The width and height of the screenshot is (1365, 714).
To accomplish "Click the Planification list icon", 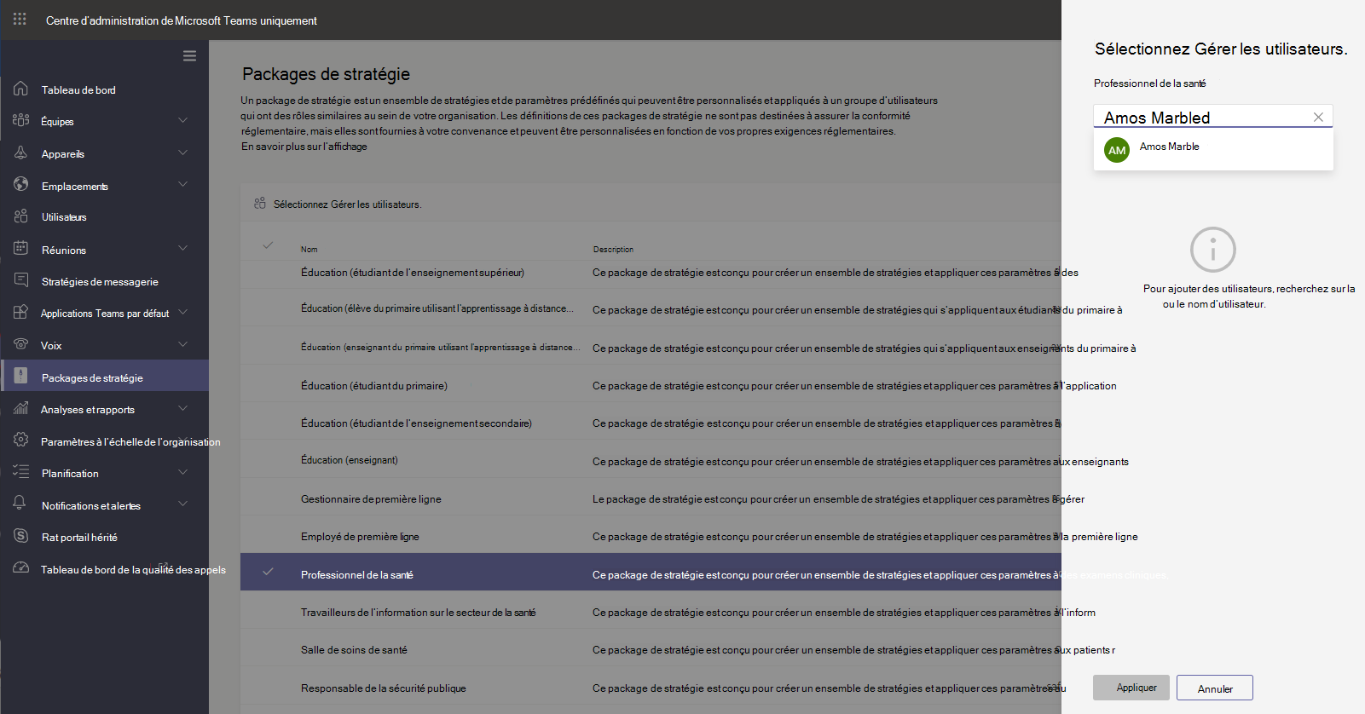I will 21,471.
